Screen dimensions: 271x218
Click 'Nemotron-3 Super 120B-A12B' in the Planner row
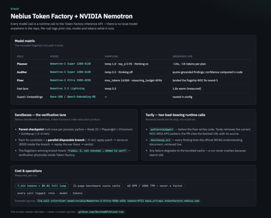[x=70, y=64]
